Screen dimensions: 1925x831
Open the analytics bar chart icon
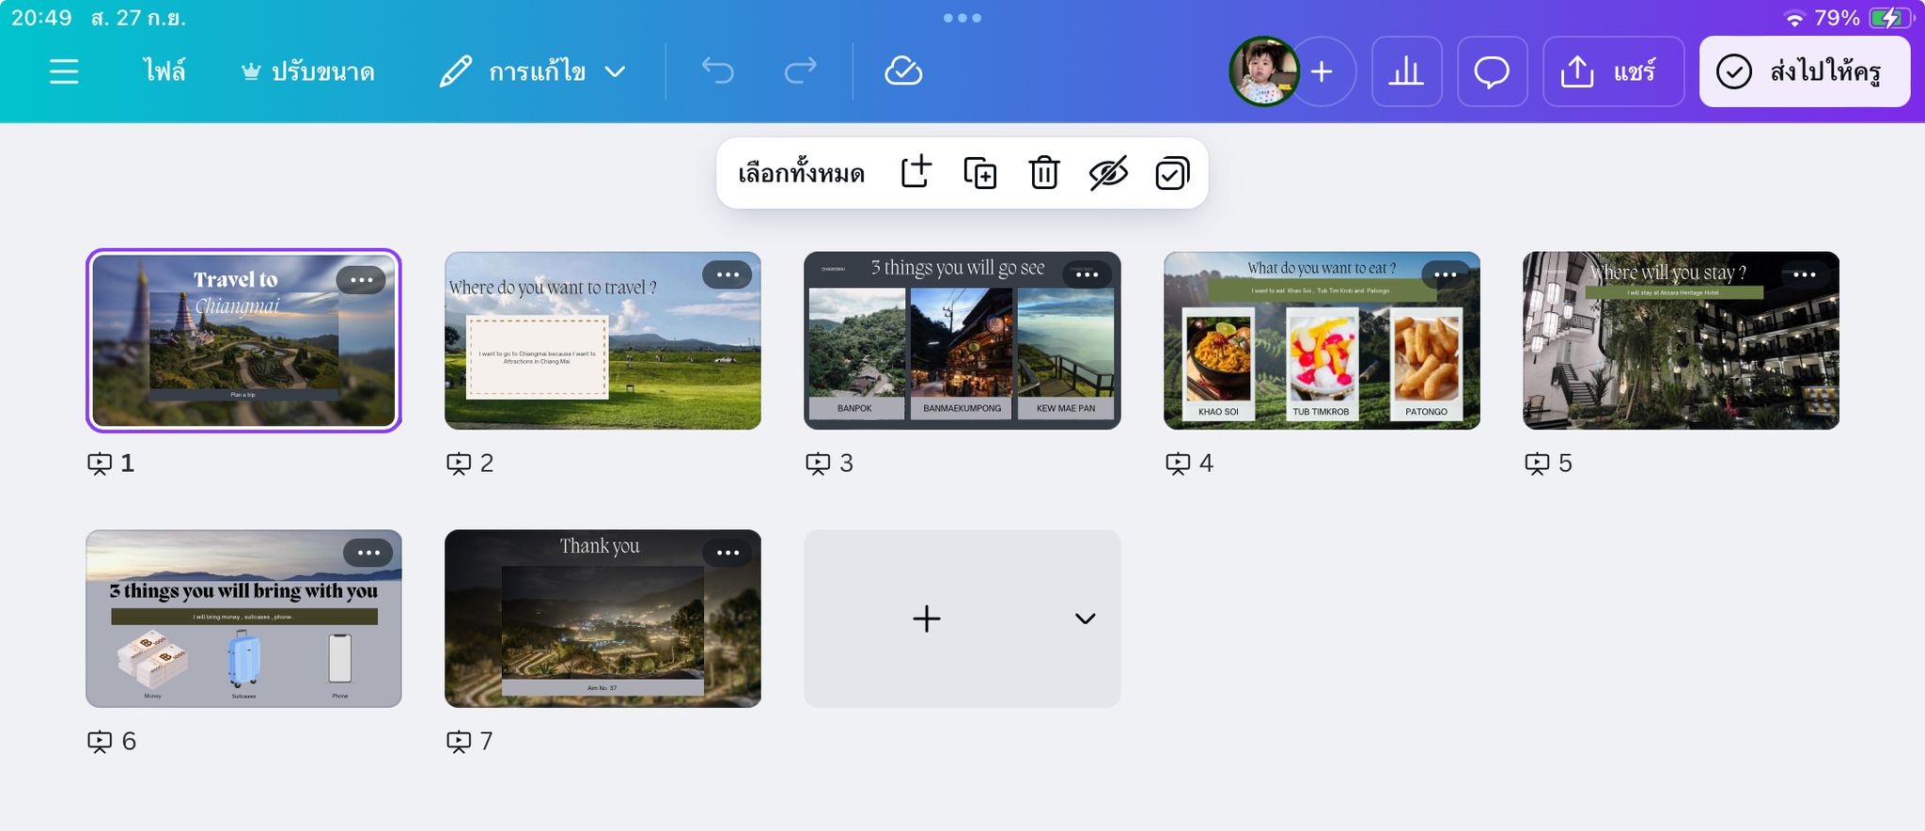click(1406, 71)
